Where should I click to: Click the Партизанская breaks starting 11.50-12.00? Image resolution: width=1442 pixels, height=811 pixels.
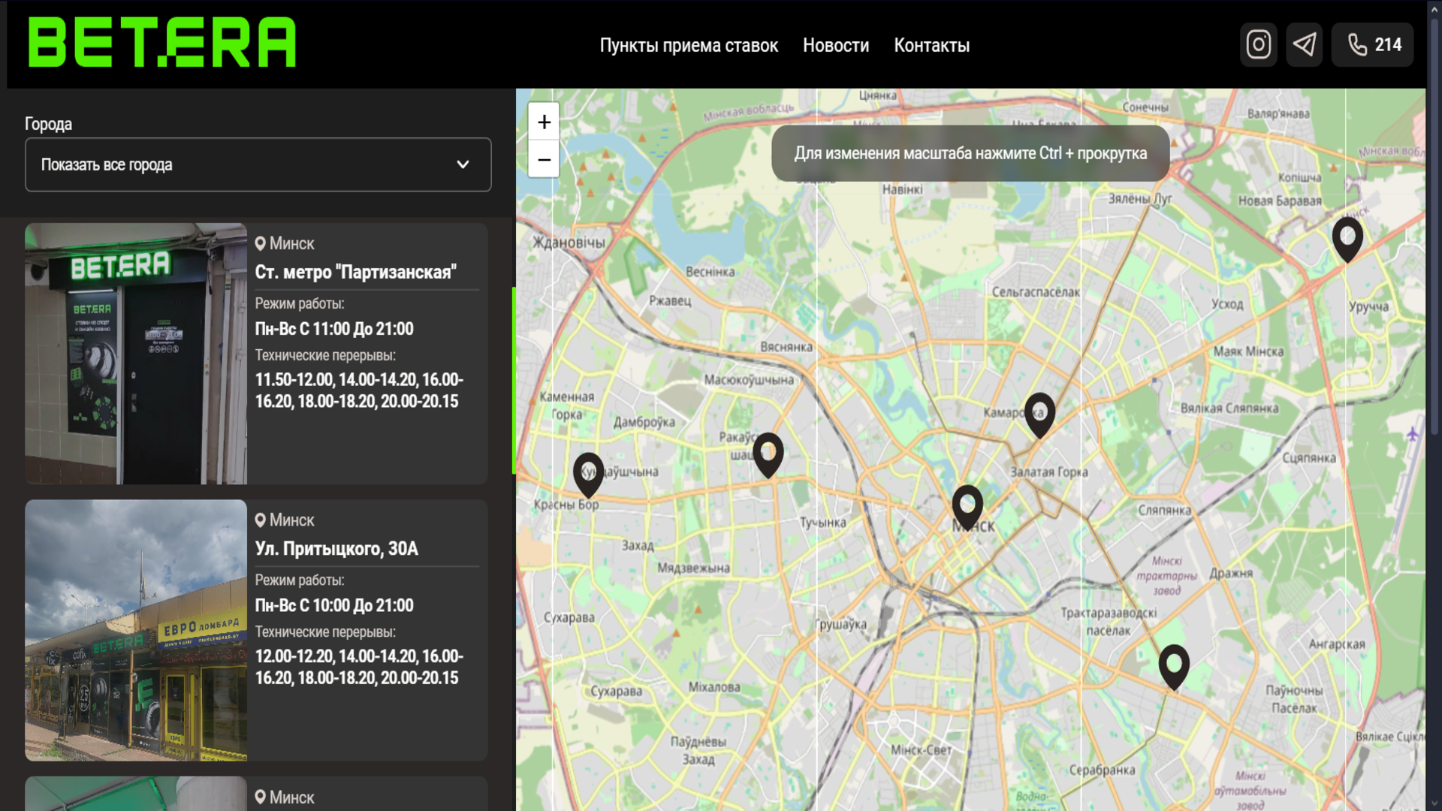(x=359, y=390)
